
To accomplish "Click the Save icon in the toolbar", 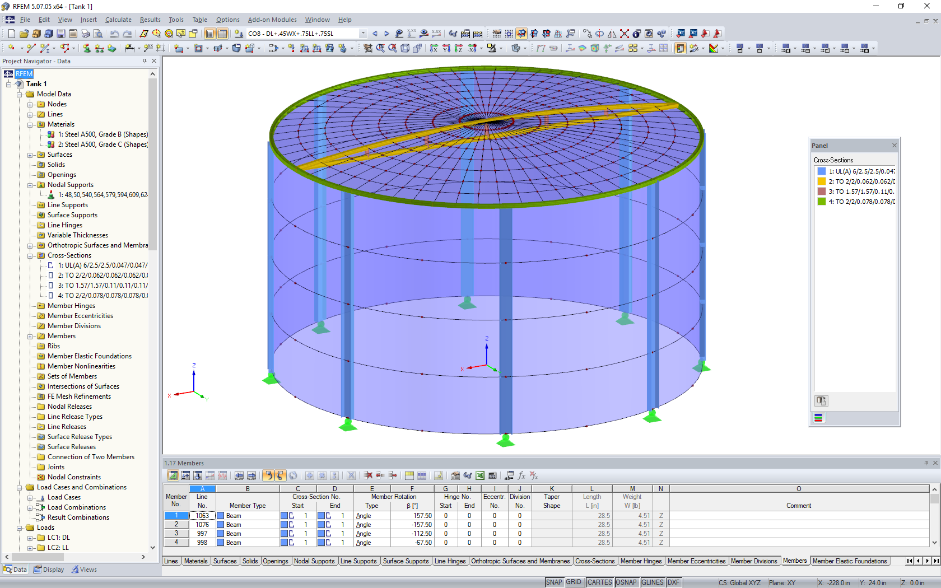I will (x=60, y=33).
